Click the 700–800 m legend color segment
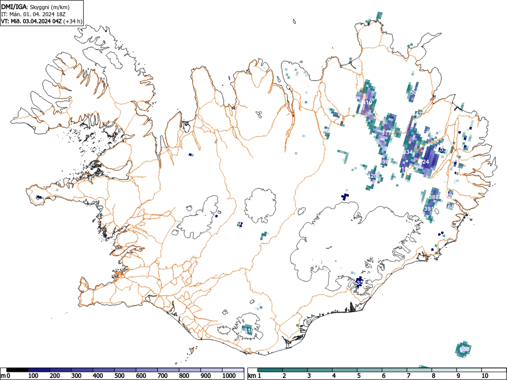Viewport: 507px width, 380px height. (168, 370)
